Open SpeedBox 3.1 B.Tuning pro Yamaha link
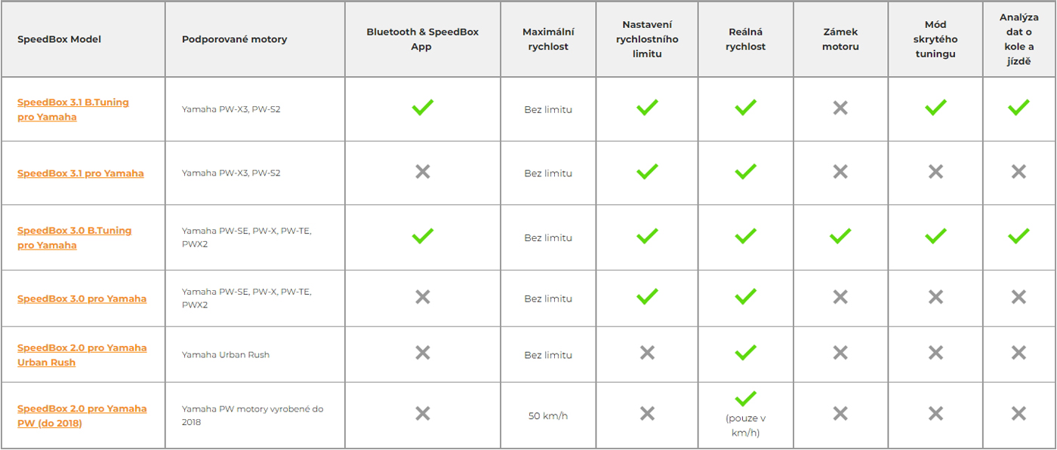 point(73,109)
